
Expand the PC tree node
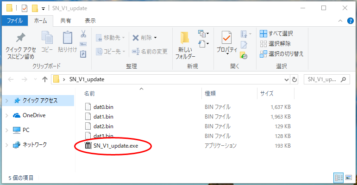(6, 130)
